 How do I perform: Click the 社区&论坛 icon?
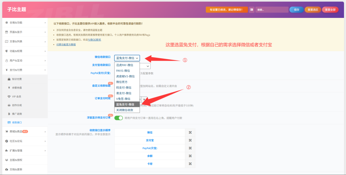(7, 141)
